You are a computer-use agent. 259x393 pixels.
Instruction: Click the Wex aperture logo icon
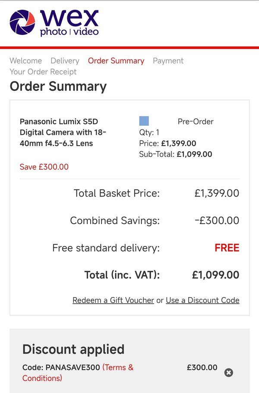click(x=22, y=22)
